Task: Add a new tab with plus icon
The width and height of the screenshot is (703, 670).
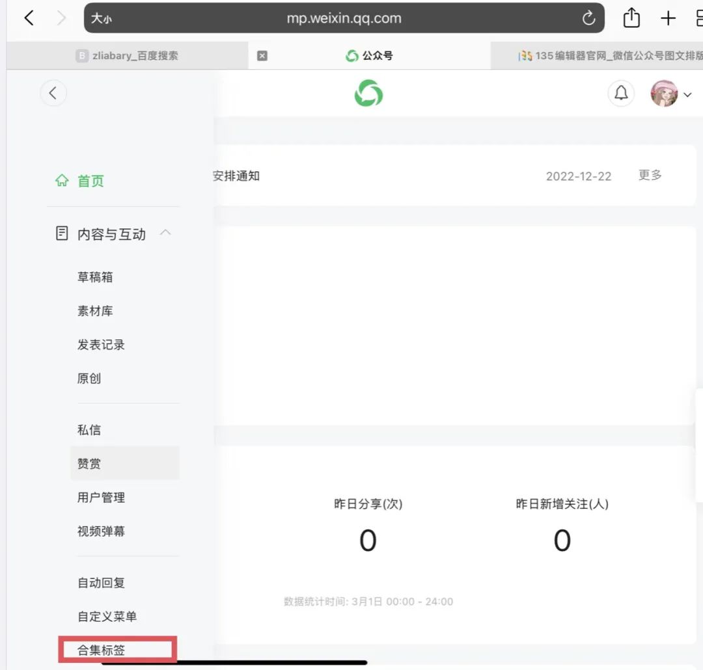Action: tap(668, 18)
